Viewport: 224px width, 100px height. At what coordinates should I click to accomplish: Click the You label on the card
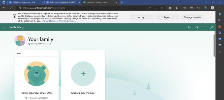pyautogui.click(x=19, y=53)
